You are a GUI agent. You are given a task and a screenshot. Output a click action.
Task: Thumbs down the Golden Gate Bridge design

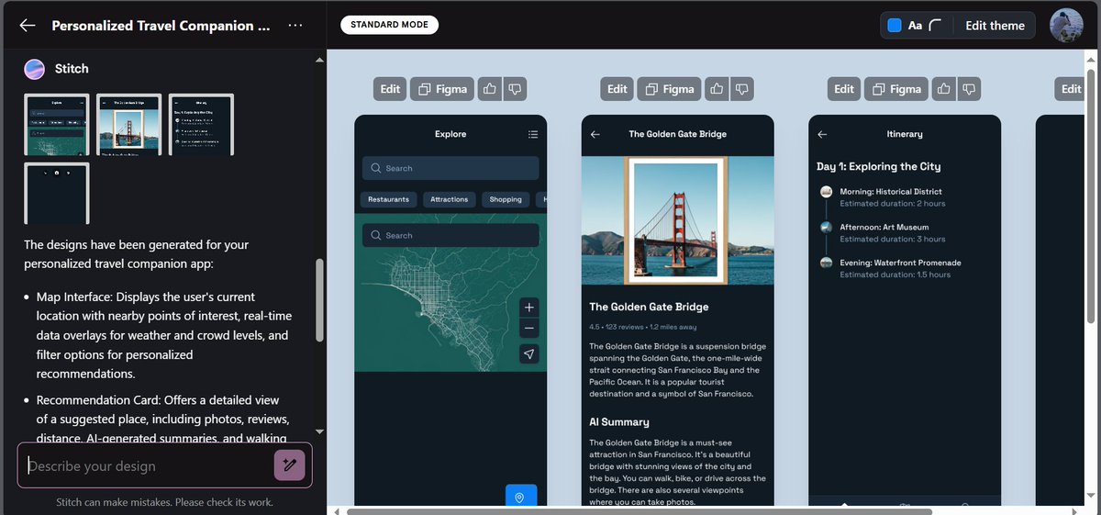[x=741, y=89]
